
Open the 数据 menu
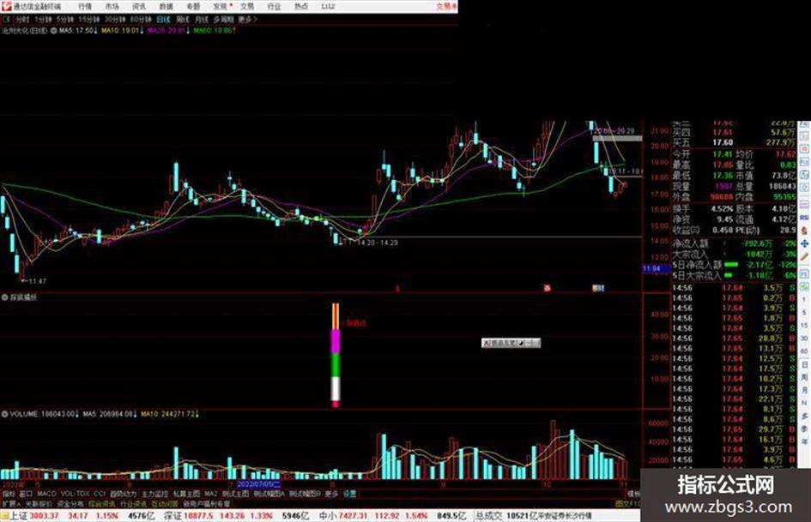click(x=166, y=6)
